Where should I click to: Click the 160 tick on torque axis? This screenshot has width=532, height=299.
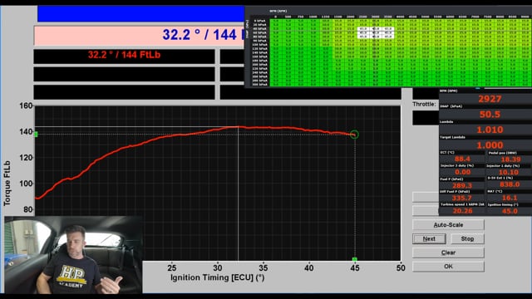[26, 105]
